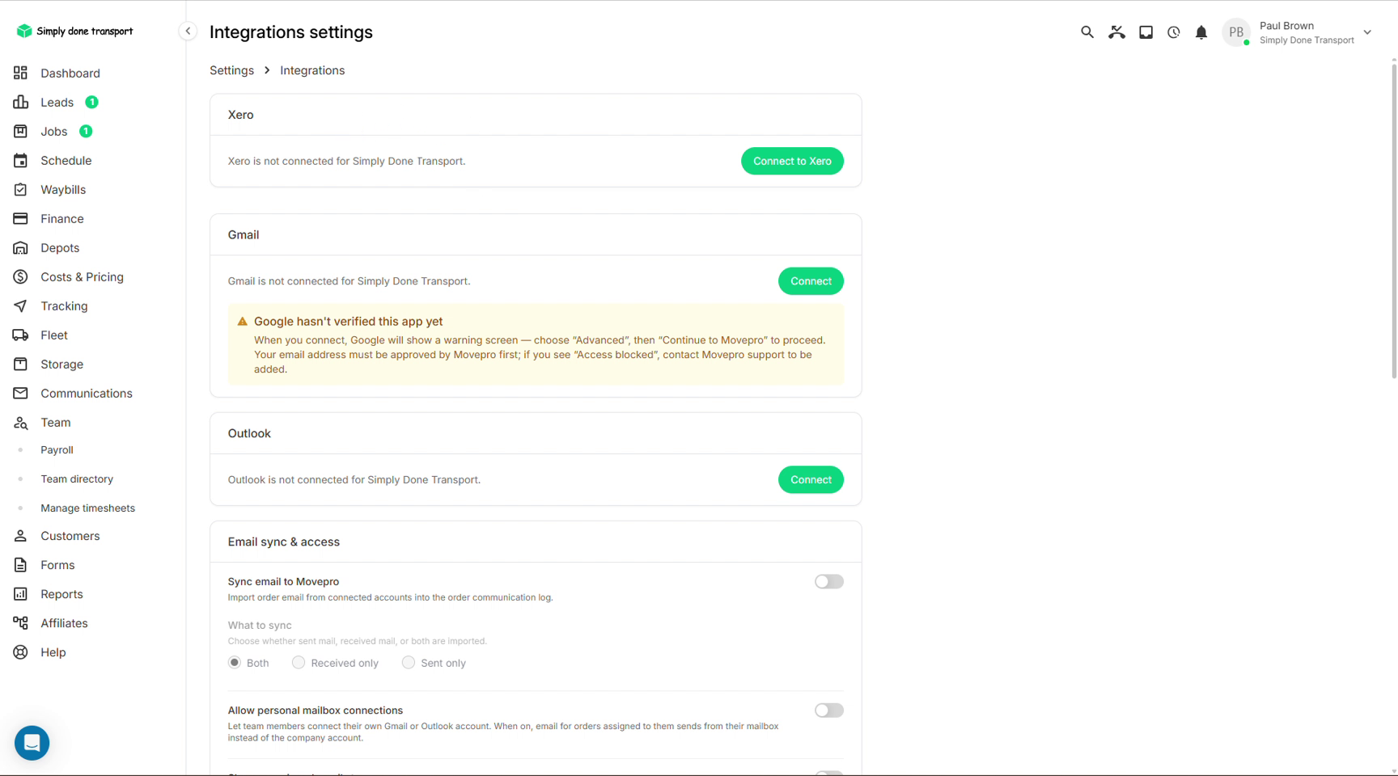Click the Simply done transport logo

point(74,31)
